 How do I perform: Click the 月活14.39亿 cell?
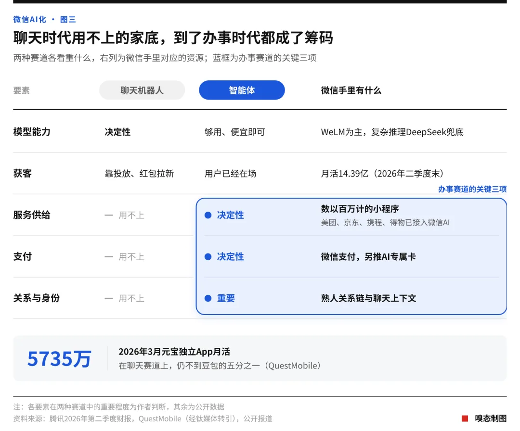click(383, 174)
